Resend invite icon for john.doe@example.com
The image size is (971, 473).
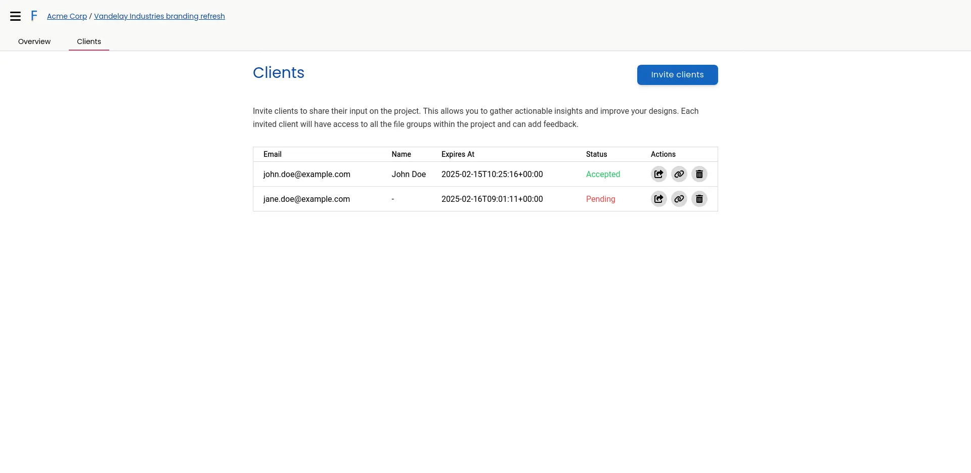coord(658,174)
